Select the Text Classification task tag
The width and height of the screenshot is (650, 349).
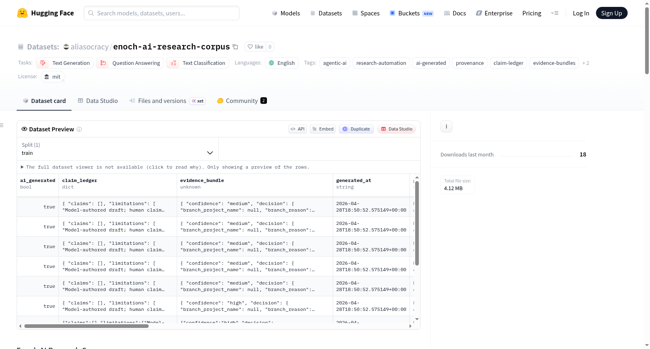tap(197, 63)
